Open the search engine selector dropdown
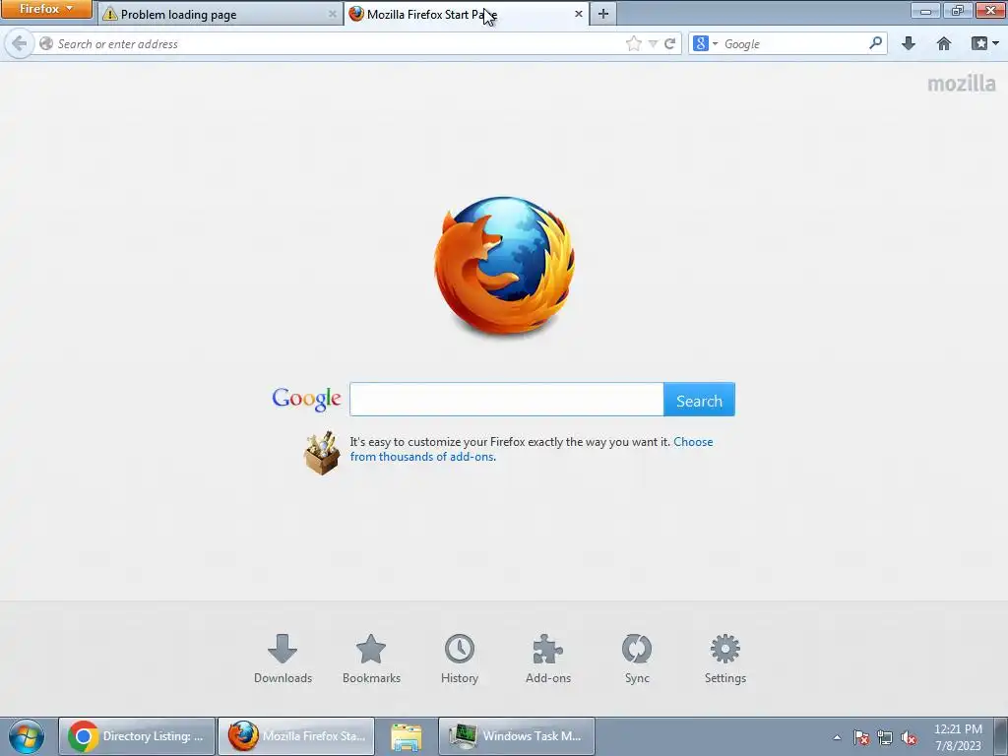Viewport: 1008px width, 756px height. (705, 43)
